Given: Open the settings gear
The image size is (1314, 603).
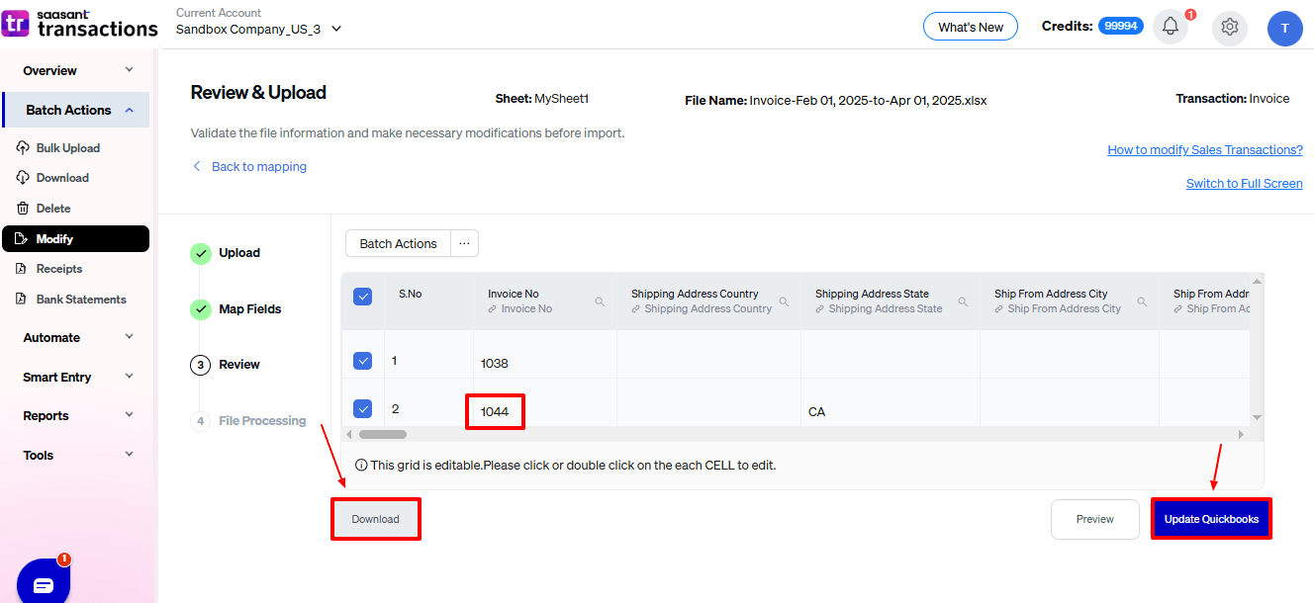Looking at the screenshot, I should pyautogui.click(x=1229, y=27).
